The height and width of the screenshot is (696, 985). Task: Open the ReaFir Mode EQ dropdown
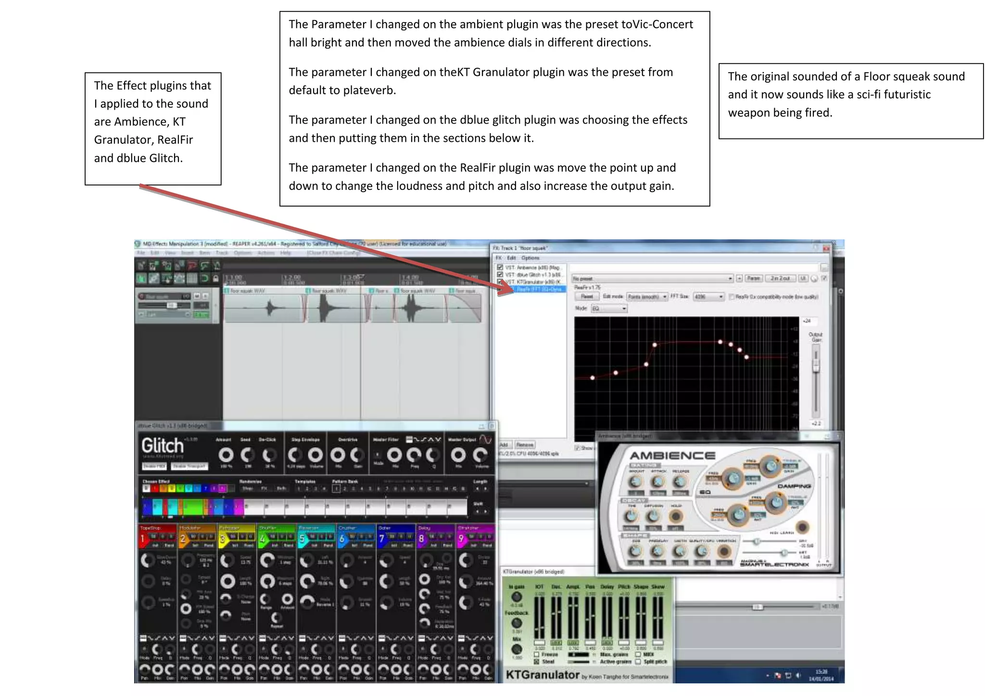click(609, 309)
